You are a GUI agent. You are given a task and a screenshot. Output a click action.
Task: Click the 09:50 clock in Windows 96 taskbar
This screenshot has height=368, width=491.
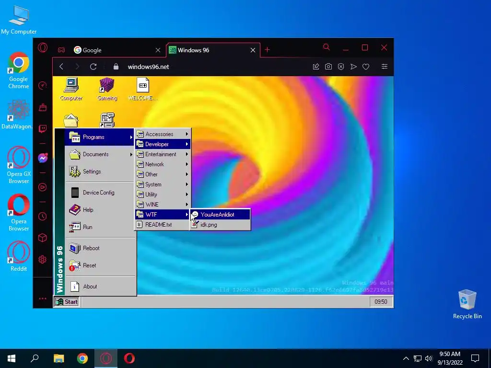coord(381,302)
